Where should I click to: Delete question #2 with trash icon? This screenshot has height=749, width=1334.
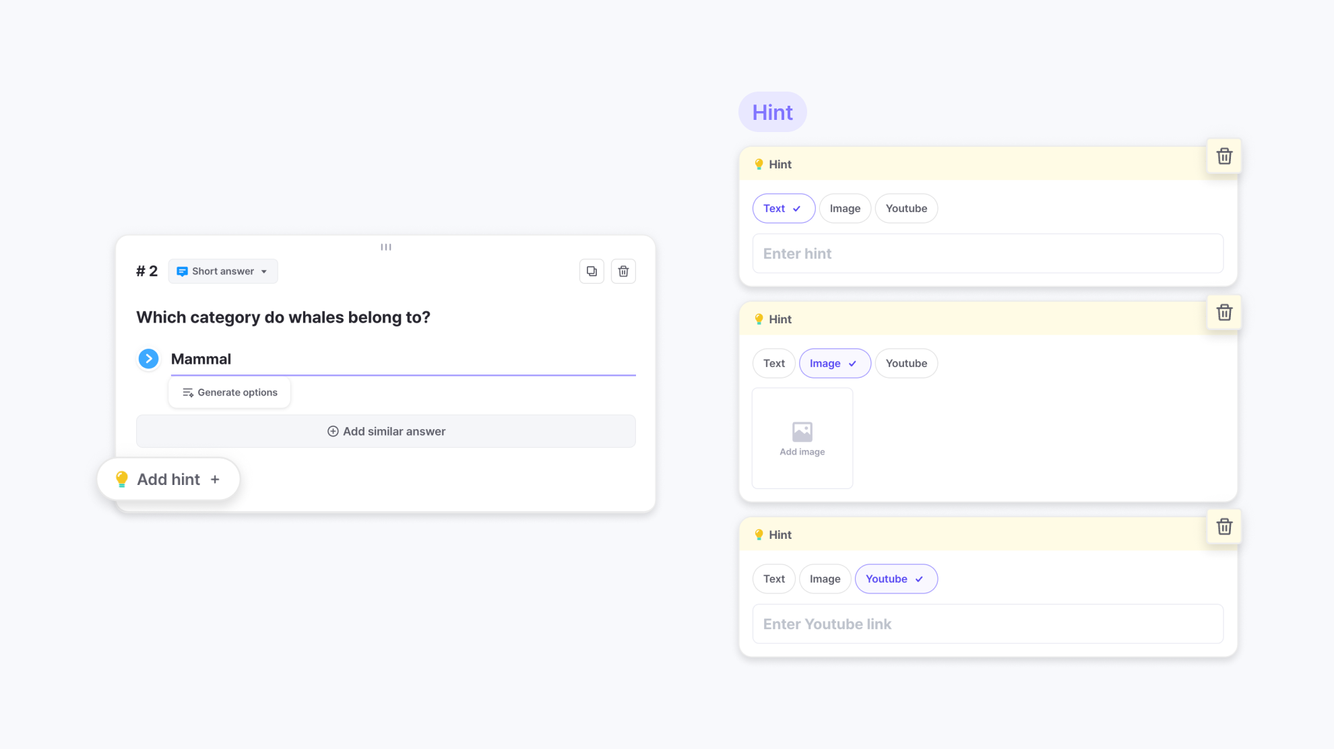[x=623, y=271]
